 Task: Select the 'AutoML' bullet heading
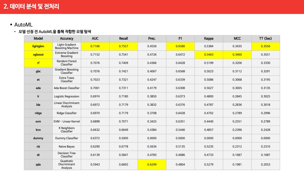pyautogui.click(x=24, y=25)
